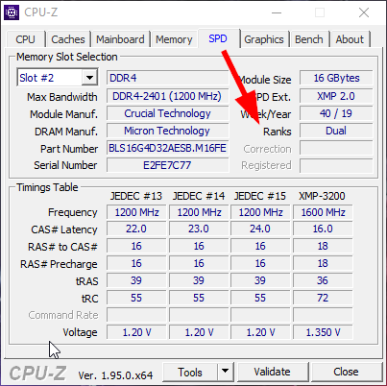The height and width of the screenshot is (386, 387).
Task: Click the Ranks label
Action: [278, 132]
